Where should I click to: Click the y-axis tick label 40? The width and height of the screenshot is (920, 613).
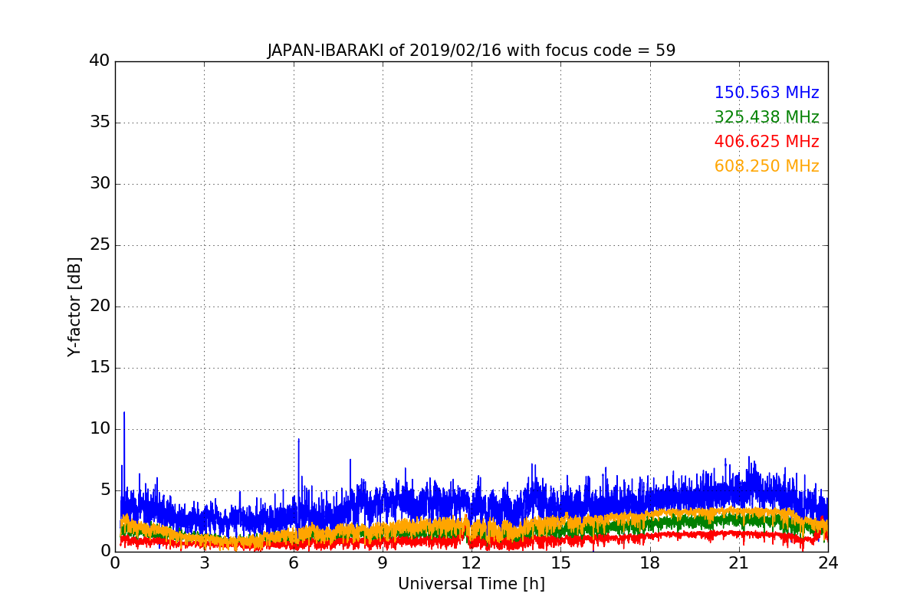(x=99, y=61)
